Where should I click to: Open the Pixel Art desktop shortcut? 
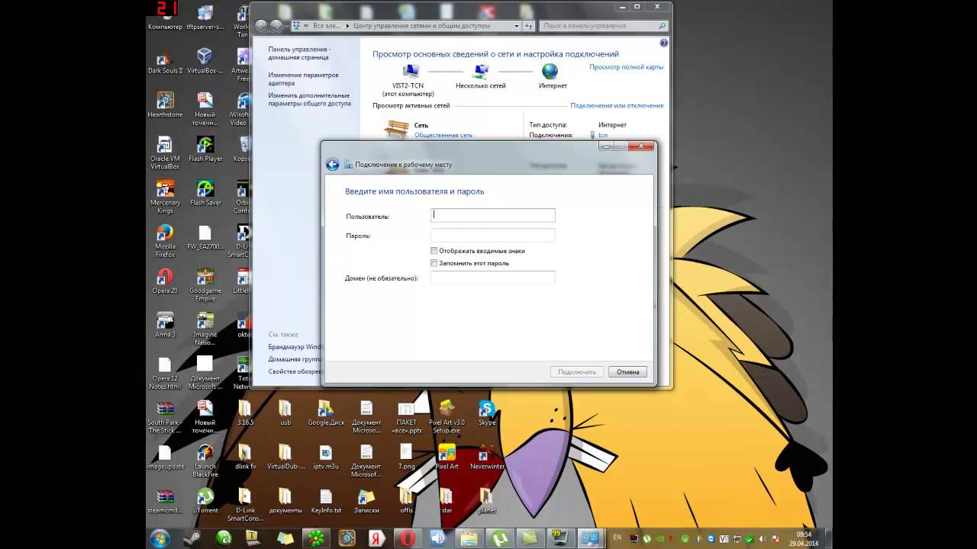[447, 456]
